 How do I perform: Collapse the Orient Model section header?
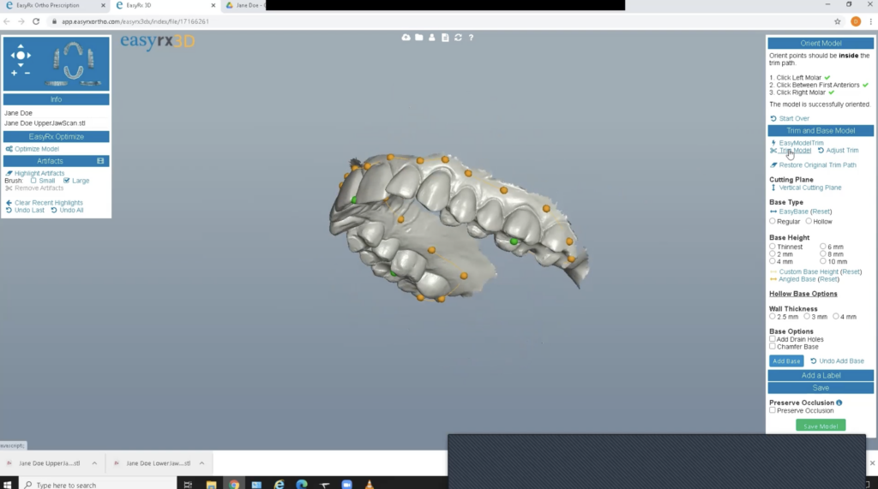click(x=821, y=44)
